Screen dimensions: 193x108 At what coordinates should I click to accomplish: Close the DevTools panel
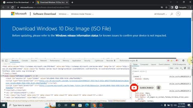[x=191, y=61]
